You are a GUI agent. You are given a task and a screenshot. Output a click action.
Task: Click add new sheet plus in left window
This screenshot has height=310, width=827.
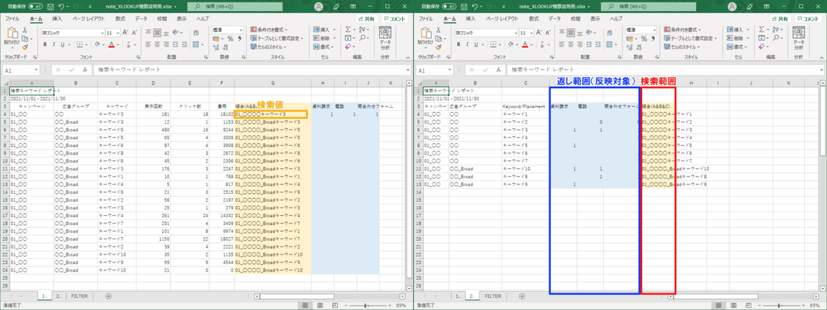pos(108,296)
